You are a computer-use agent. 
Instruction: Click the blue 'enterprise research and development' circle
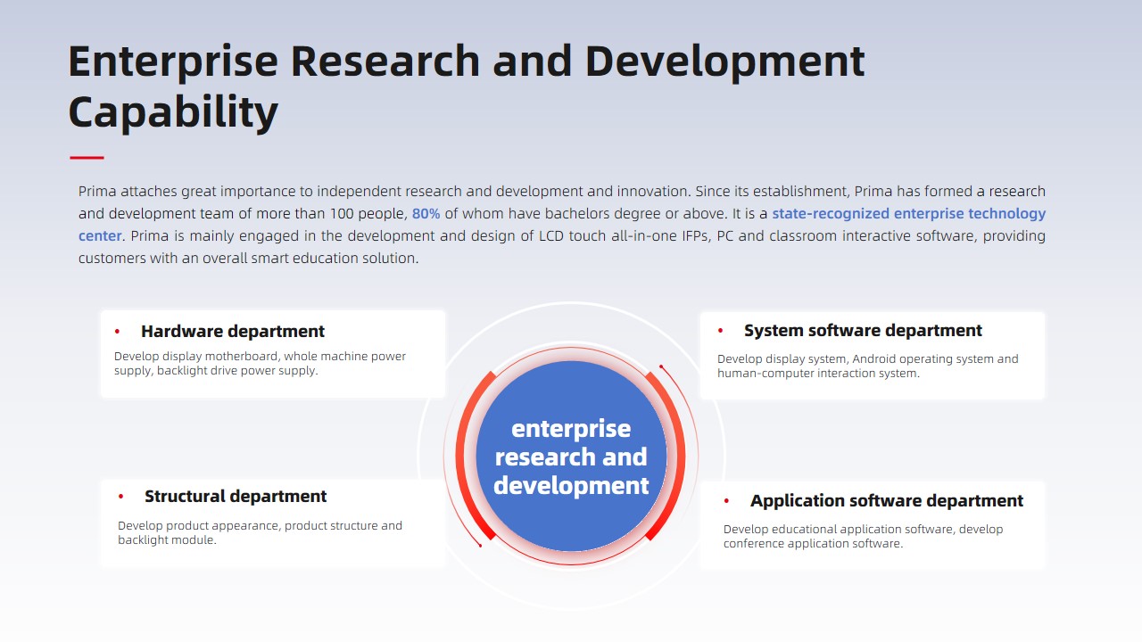[571, 457]
